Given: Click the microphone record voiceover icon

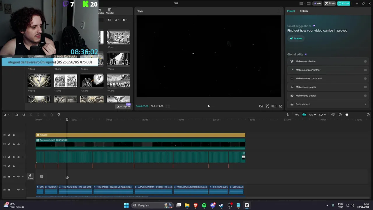Looking at the screenshot, I should (x=288, y=115).
